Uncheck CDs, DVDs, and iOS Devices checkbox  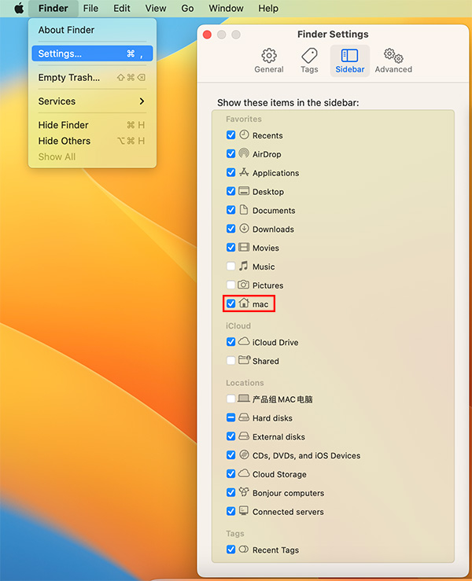pos(230,455)
